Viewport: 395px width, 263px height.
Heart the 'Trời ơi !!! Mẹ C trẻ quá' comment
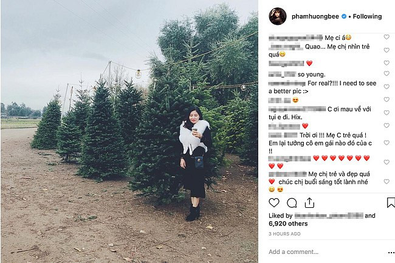pyautogui.click(x=386, y=142)
